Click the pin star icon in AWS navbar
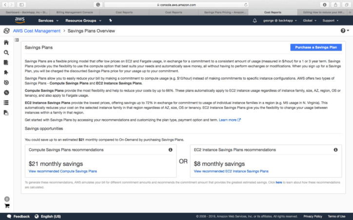This screenshot has width=353, height=220. (x=111, y=20)
